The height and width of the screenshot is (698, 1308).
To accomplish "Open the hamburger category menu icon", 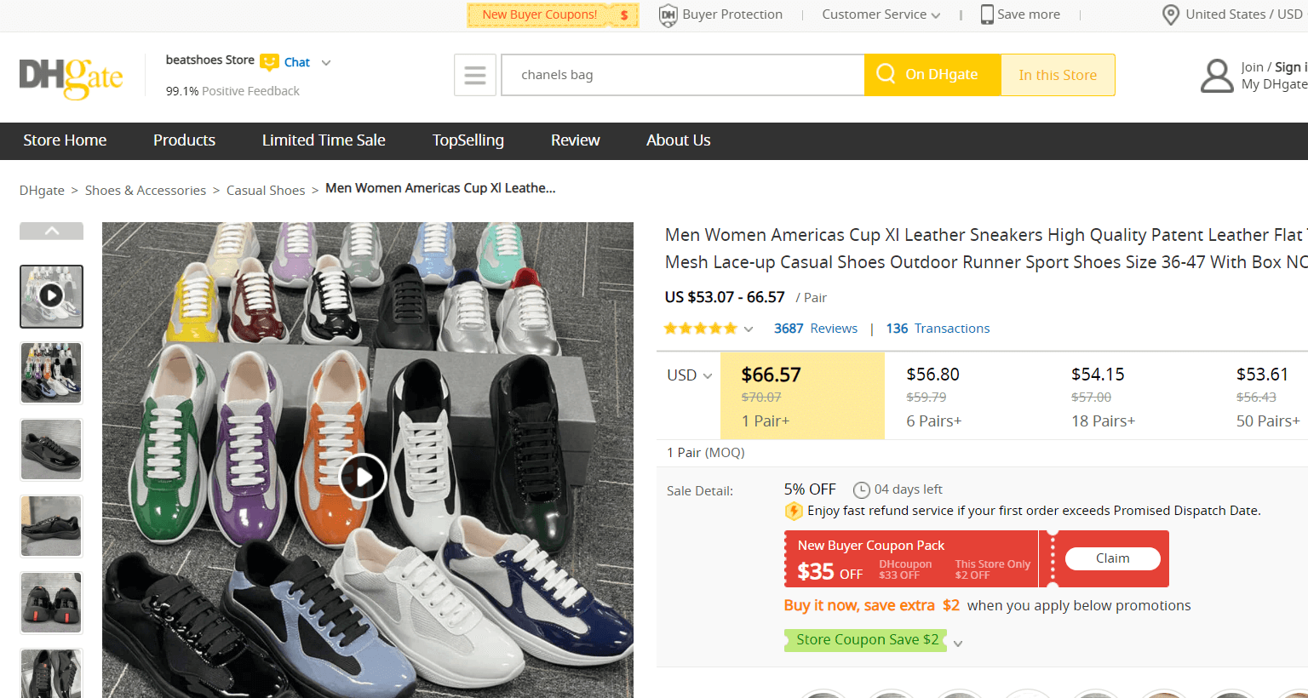I will coord(475,75).
